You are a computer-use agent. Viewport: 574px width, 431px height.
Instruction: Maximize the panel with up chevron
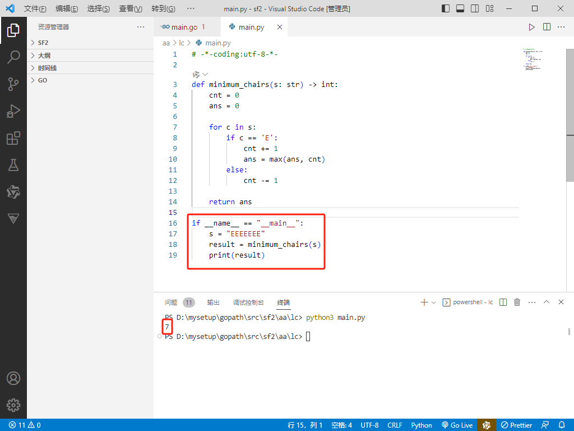(547, 302)
